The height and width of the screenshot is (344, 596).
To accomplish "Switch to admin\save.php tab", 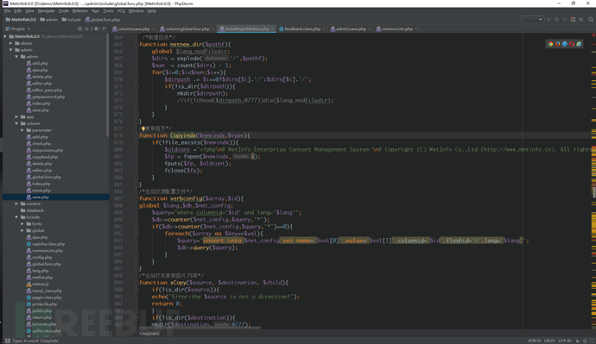I will pyautogui.click(x=351, y=28).
